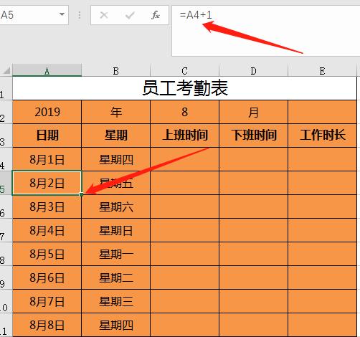Click the confirm checkmark in formula bar
The width and height of the screenshot is (360, 337).
click(x=130, y=15)
